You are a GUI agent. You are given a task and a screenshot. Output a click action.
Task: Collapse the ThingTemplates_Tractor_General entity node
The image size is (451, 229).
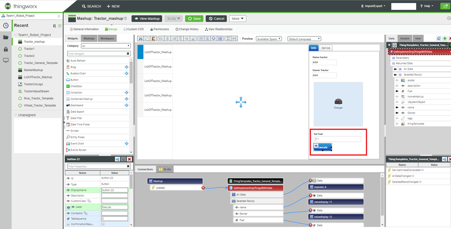coord(389,45)
